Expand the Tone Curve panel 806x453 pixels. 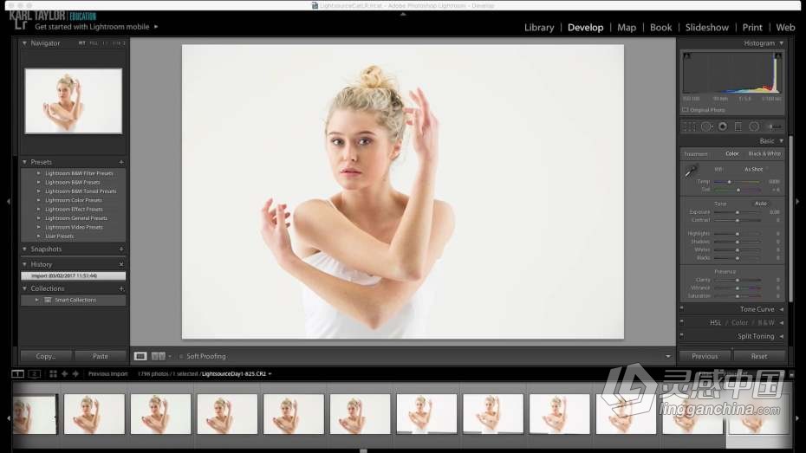click(x=757, y=309)
